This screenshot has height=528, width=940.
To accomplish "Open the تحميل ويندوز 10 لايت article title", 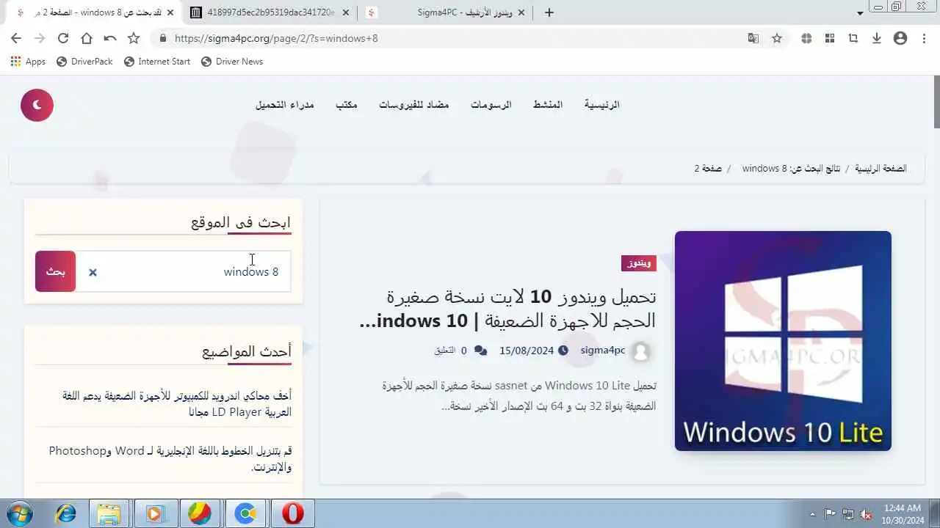I will pos(507,309).
